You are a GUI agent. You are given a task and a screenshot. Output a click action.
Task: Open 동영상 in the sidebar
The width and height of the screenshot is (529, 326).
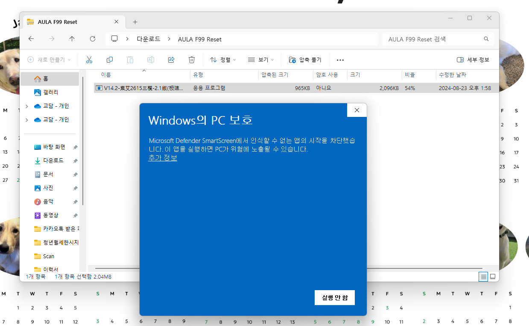50,215
